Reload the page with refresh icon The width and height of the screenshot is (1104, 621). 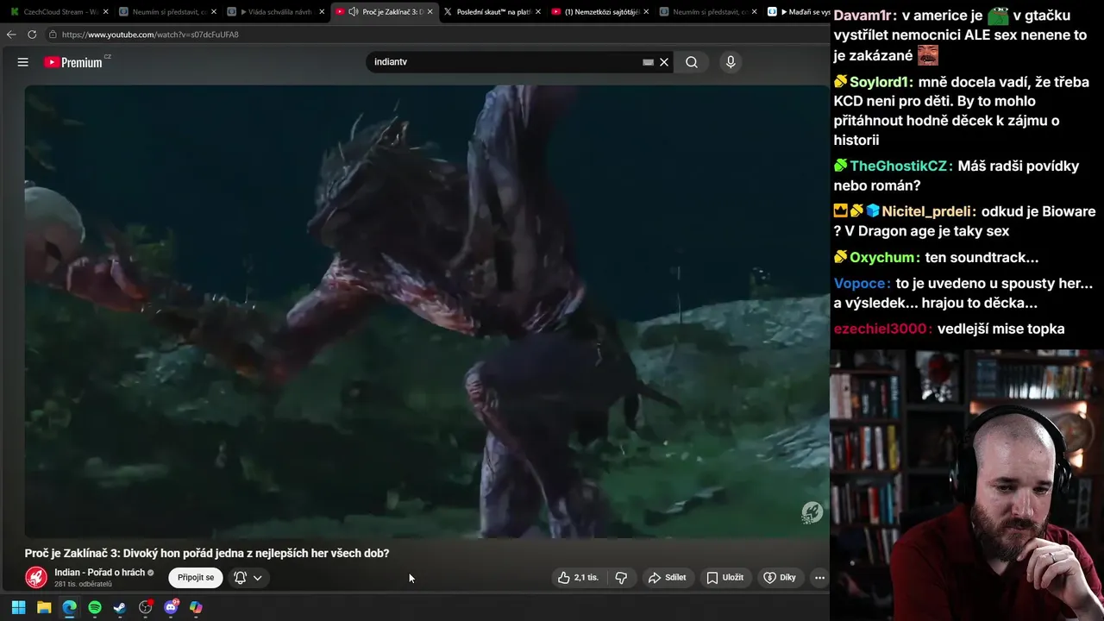(x=32, y=34)
